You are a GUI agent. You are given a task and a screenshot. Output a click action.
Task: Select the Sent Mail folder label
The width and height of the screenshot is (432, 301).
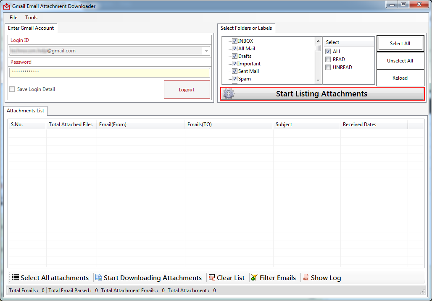tap(248, 71)
